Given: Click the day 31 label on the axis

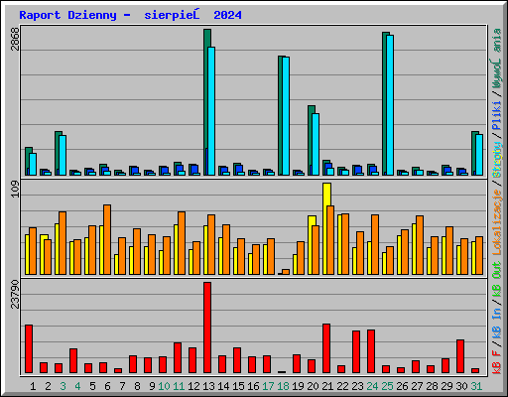Looking at the screenshot, I should (476, 386).
